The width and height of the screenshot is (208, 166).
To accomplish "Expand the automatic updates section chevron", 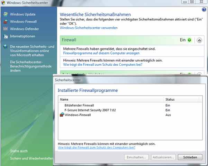I will [199, 74].
